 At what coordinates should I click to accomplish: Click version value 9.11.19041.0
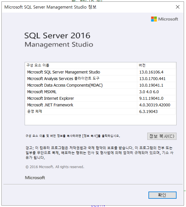(x=151, y=98)
